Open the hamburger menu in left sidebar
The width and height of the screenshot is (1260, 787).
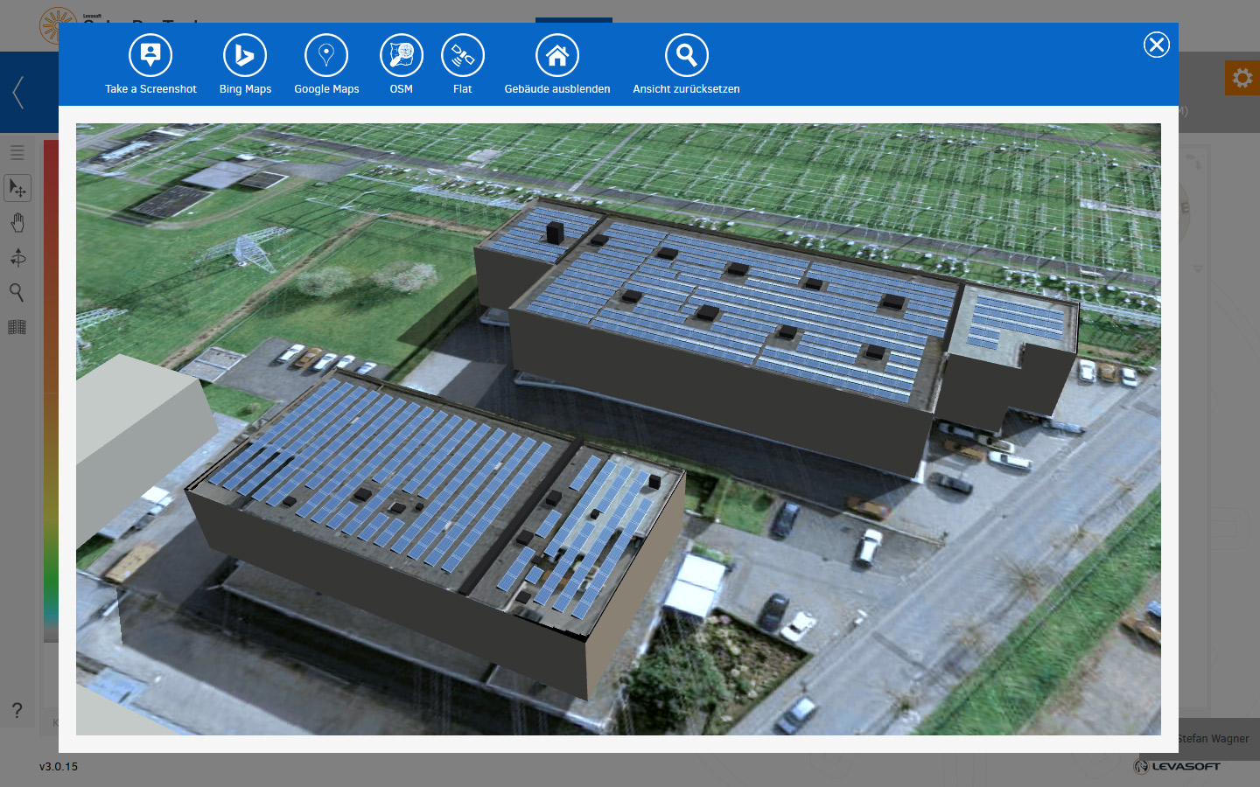coord(17,152)
